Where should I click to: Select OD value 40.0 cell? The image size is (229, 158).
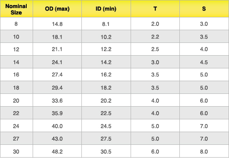click(57, 126)
